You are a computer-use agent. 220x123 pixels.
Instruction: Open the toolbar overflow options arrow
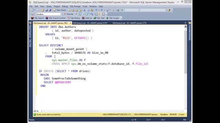click(172, 10)
